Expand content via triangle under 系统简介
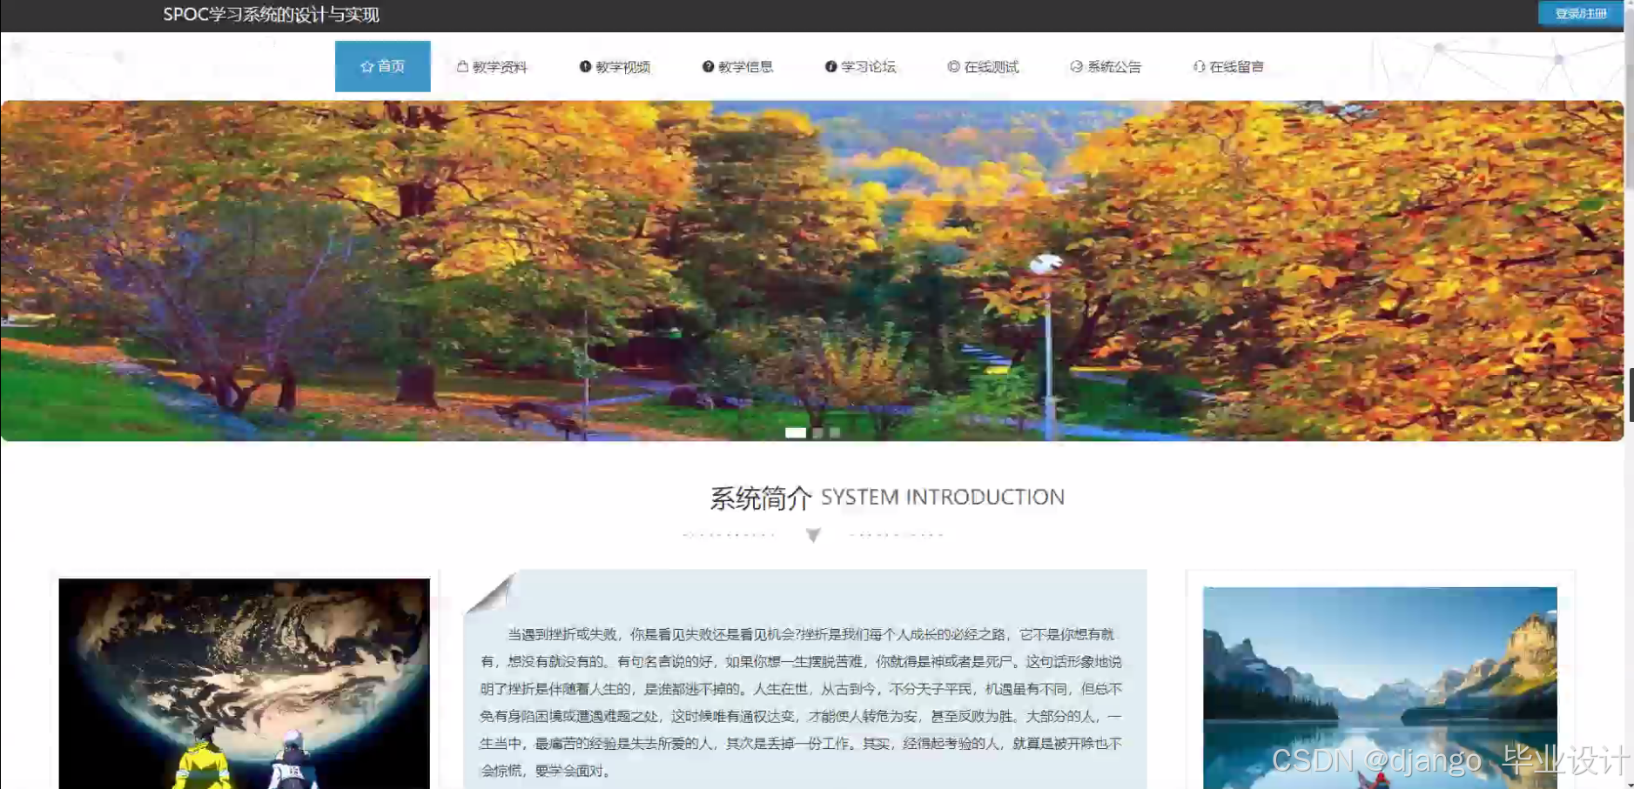 (813, 536)
